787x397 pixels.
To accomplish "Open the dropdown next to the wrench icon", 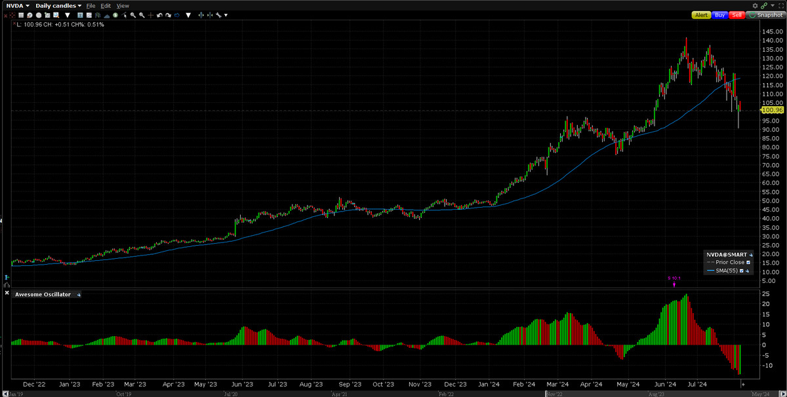I will pyautogui.click(x=226, y=14).
